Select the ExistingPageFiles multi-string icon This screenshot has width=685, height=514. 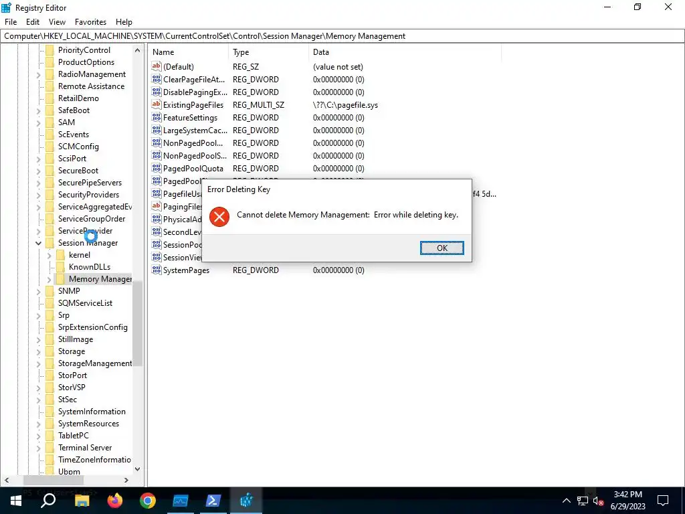click(157, 104)
